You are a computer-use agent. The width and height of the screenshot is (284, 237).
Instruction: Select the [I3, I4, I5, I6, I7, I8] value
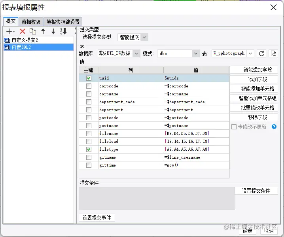[x=197, y=141]
